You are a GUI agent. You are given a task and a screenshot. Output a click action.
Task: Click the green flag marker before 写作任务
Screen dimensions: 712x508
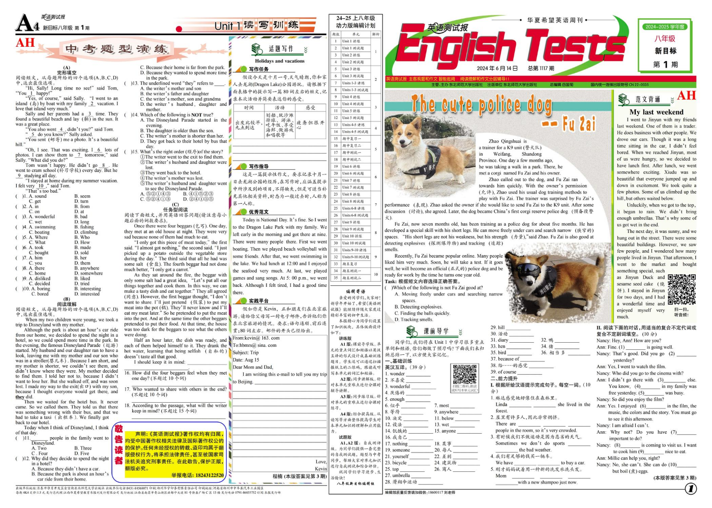[x=241, y=69]
